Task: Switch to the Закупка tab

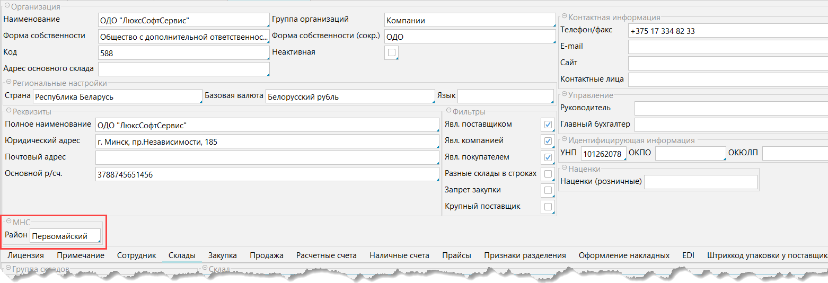Action: pos(223,255)
